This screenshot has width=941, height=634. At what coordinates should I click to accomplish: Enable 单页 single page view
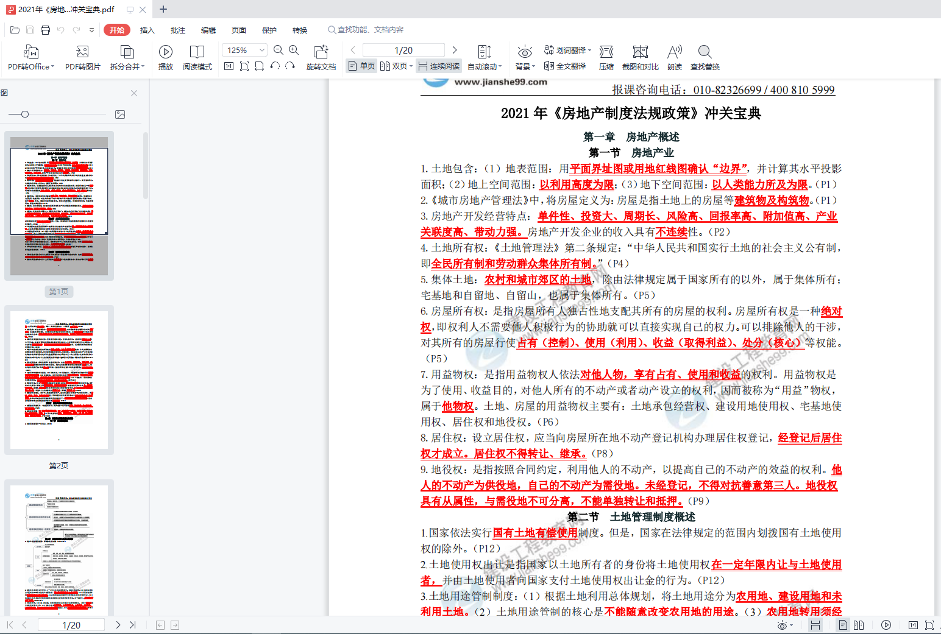[361, 66]
